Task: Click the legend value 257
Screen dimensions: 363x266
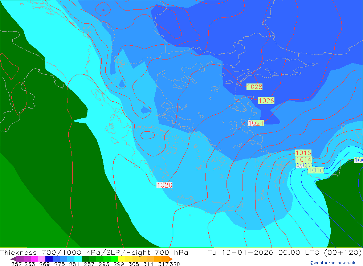Action: click(x=16, y=264)
